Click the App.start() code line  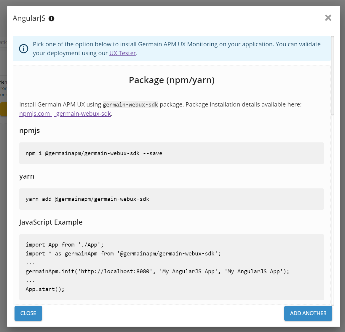coord(45,289)
